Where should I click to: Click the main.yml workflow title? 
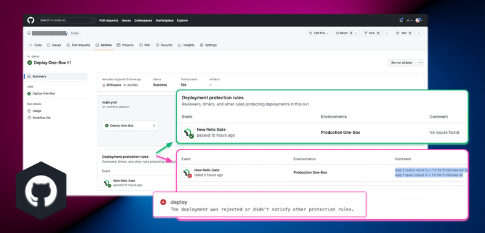tap(110, 102)
